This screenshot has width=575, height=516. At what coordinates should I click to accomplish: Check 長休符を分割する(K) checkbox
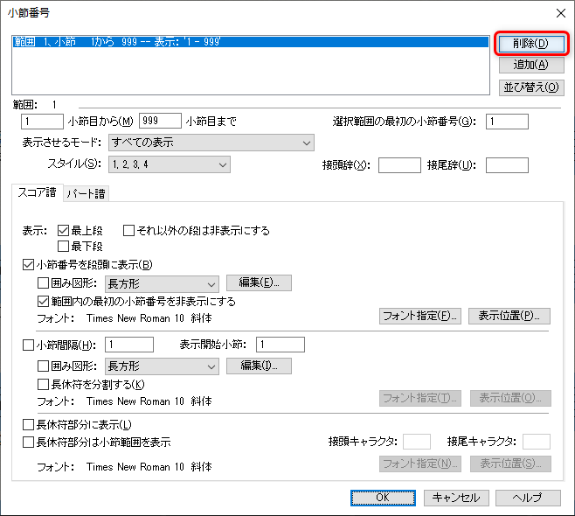pyautogui.click(x=43, y=384)
